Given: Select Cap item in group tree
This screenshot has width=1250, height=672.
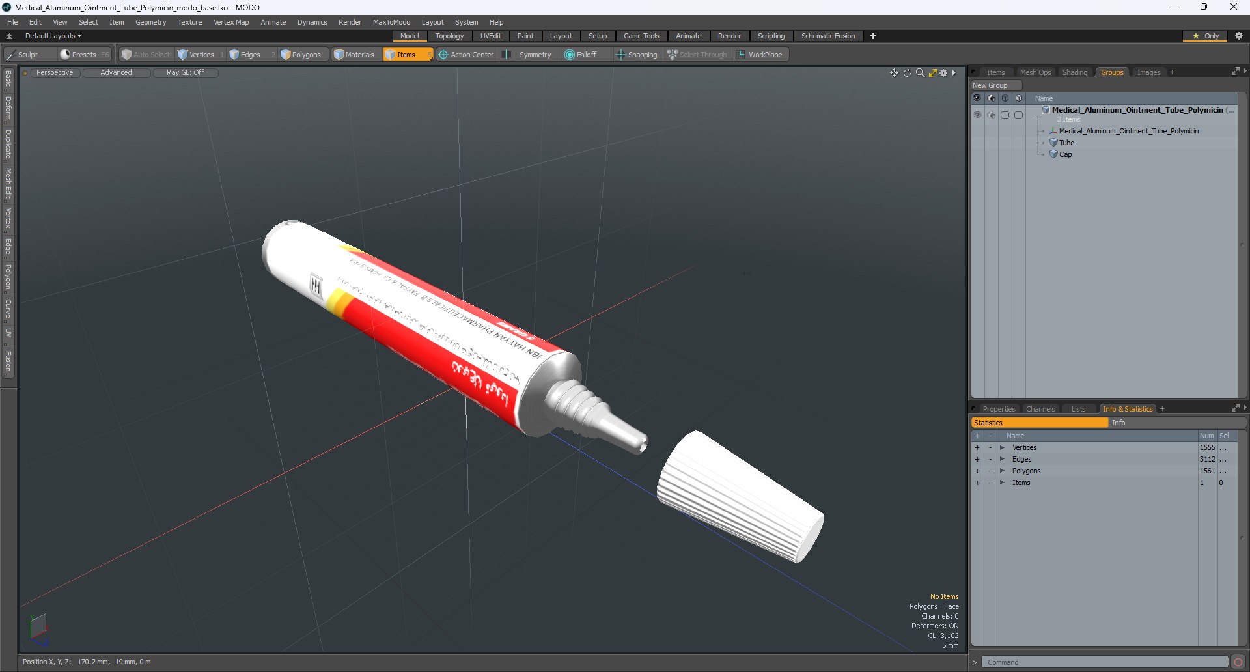Looking at the screenshot, I should pos(1065,154).
